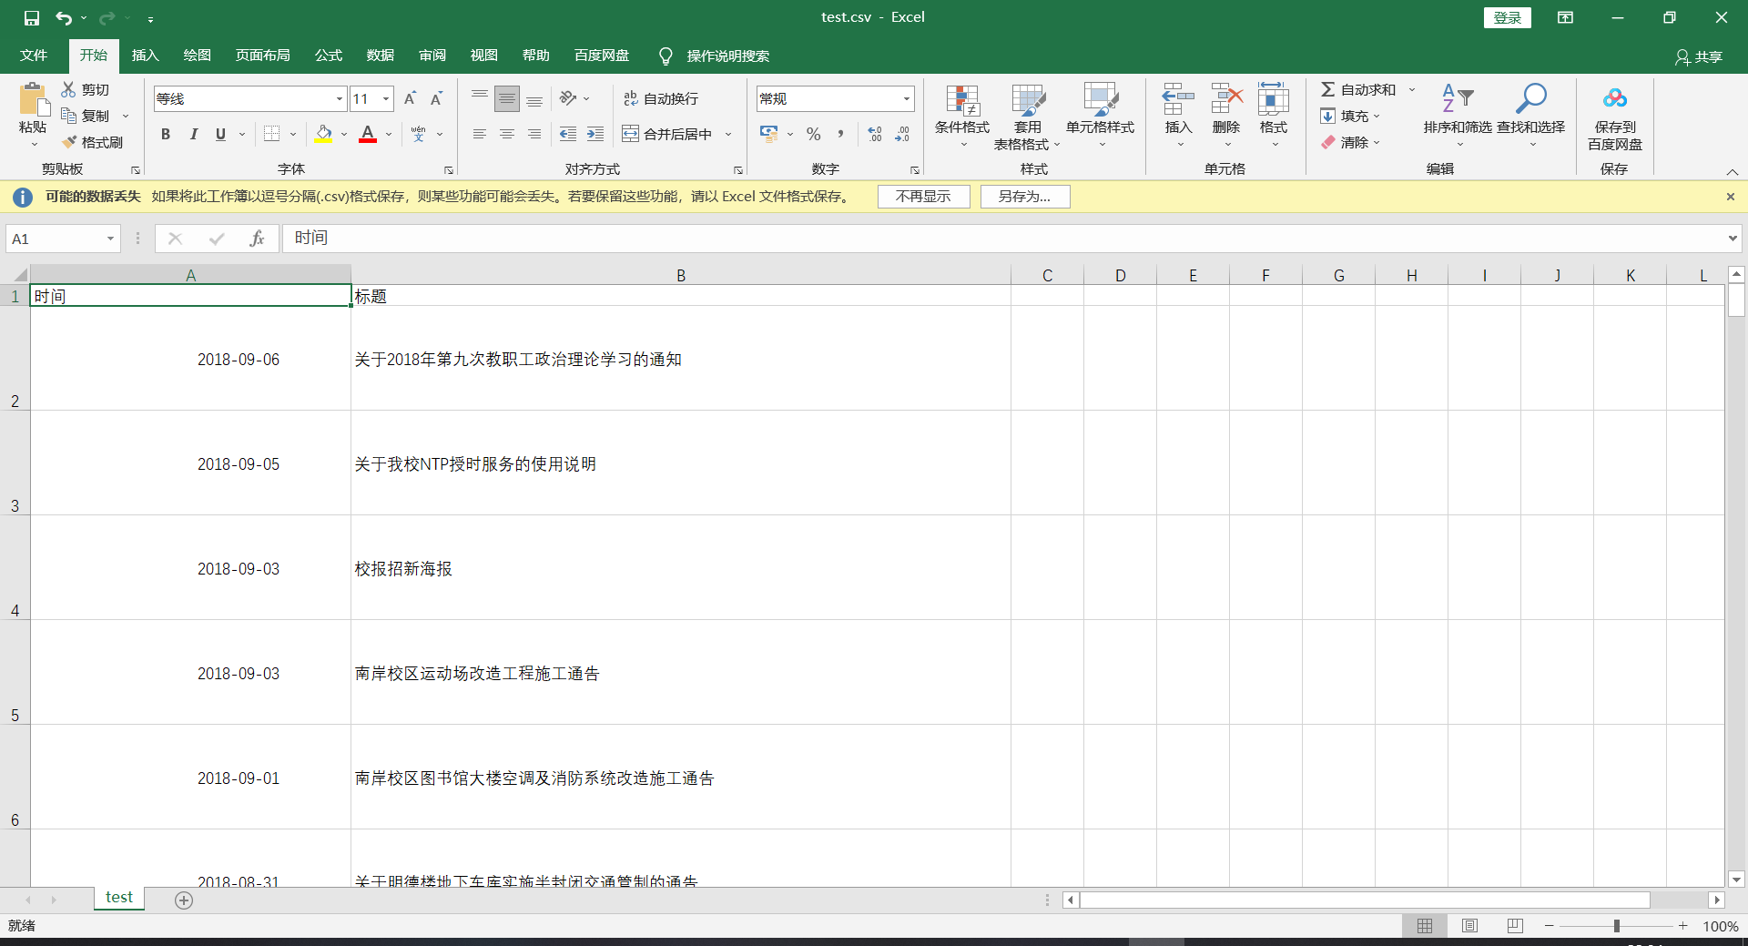The width and height of the screenshot is (1748, 946).
Task: Click the Paste clipboard icon
Action: click(34, 99)
